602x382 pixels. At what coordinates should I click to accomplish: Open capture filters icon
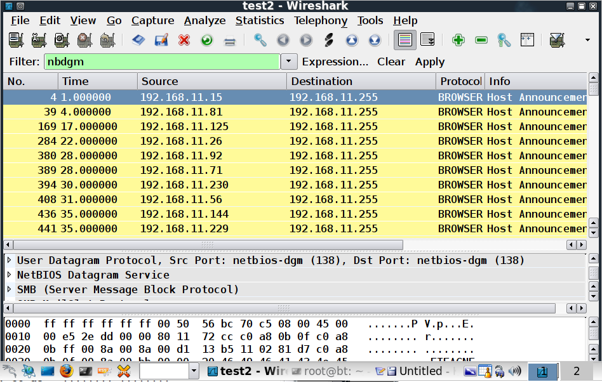point(557,40)
